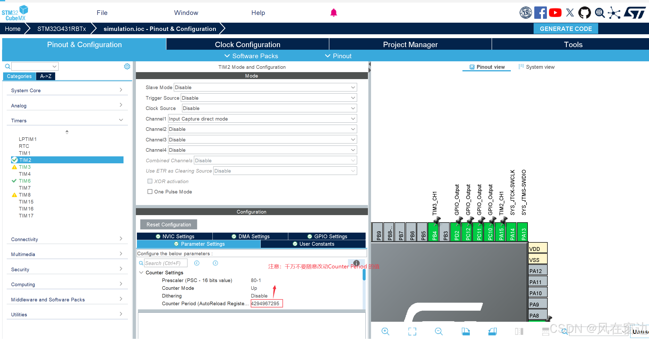649x339 pixels.
Task: Rotate the chip view clockwise
Action: 465,331
